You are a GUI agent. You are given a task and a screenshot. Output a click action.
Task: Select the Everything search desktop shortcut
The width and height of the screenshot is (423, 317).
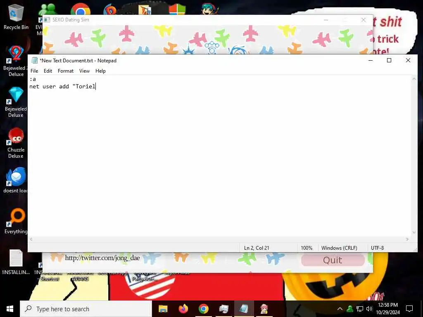[16, 221]
